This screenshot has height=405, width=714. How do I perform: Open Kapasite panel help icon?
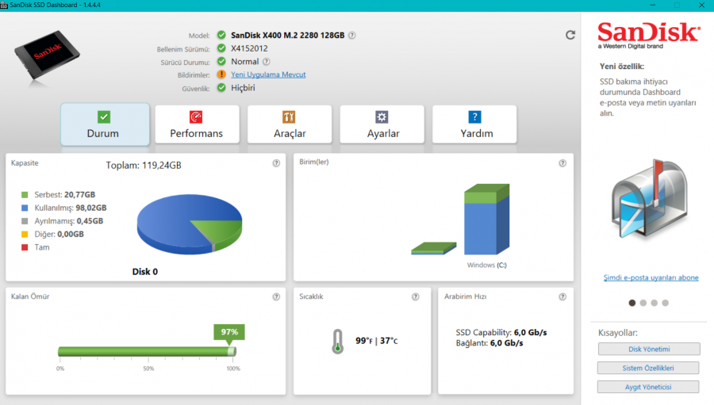pyautogui.click(x=276, y=163)
